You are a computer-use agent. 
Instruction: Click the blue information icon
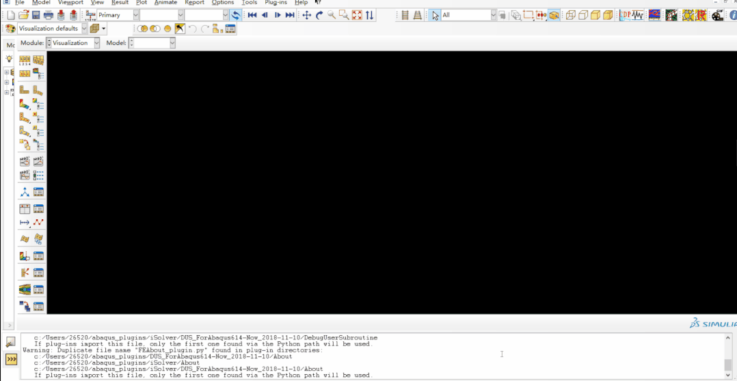coord(733,16)
